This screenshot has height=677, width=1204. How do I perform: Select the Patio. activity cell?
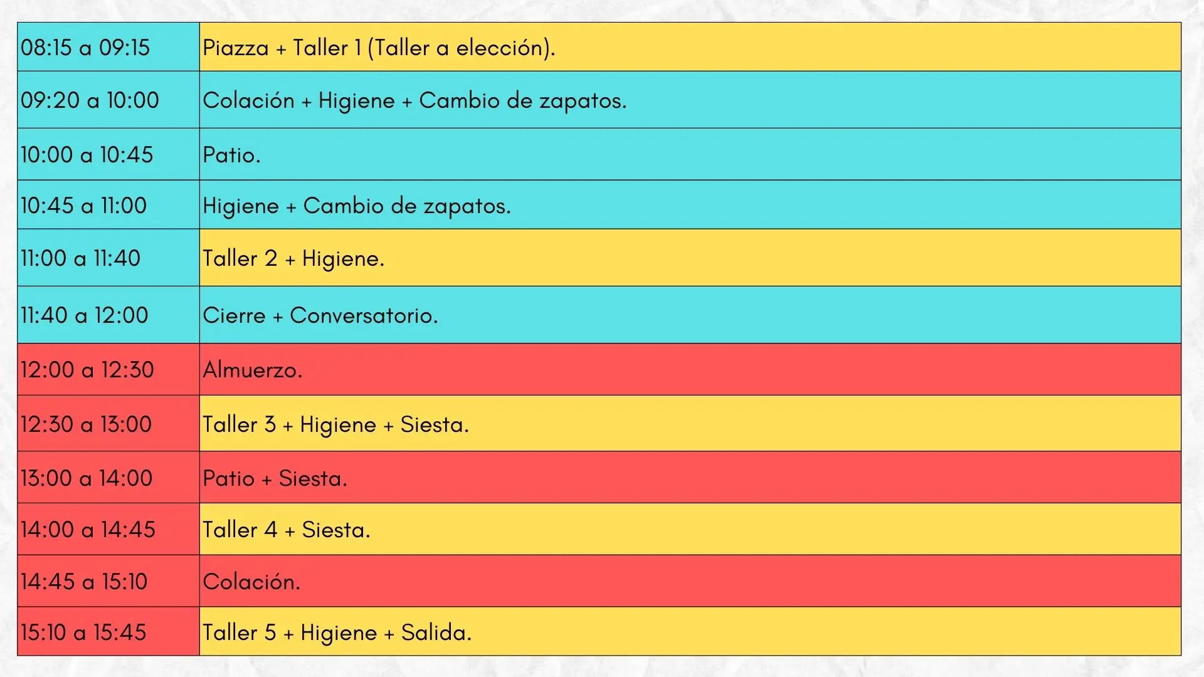690,154
